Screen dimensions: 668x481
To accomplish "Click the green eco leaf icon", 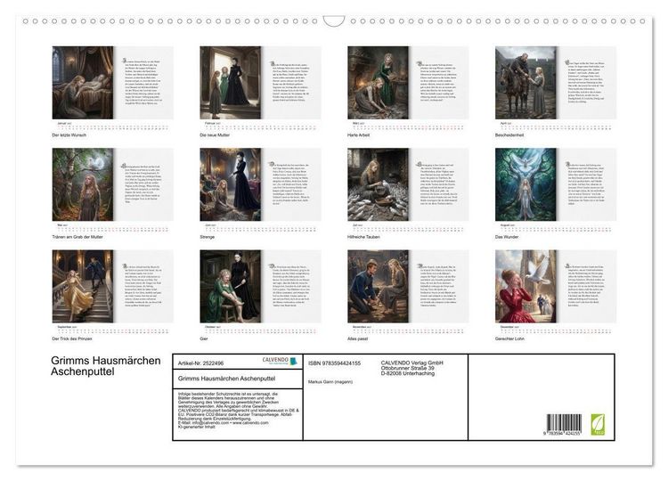I will coord(598,424).
